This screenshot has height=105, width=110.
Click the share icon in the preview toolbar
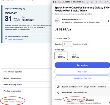pyautogui.click(x=96, y=2)
